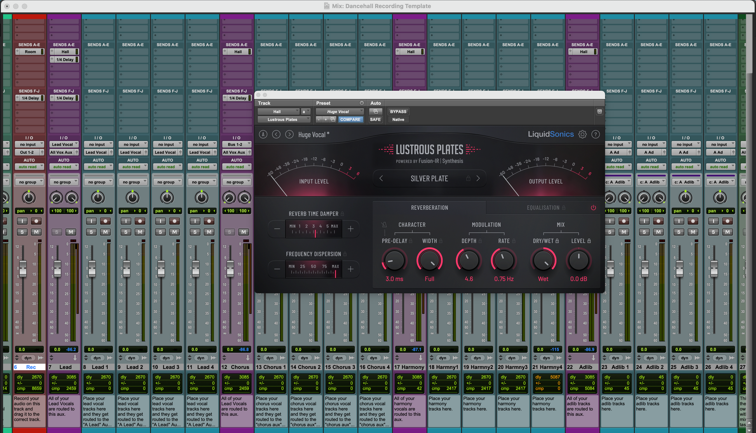
Task: Switch to the Equalisation tab
Action: (543, 208)
